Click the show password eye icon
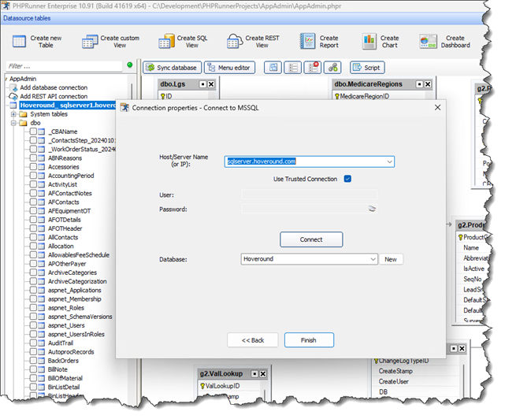This screenshot has width=505, height=419. 372,209
